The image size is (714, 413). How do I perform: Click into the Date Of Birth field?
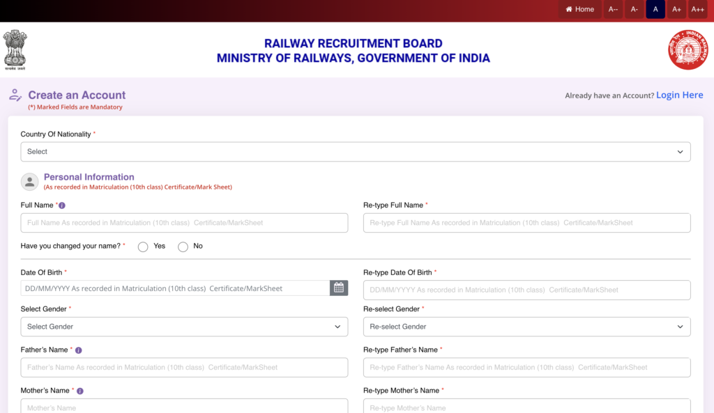pos(175,288)
